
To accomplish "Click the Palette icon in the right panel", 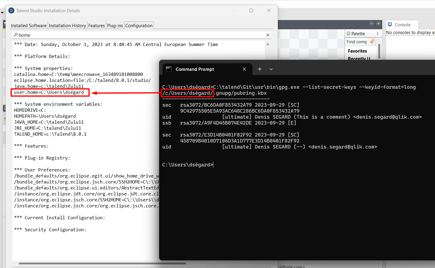I will [349, 33].
